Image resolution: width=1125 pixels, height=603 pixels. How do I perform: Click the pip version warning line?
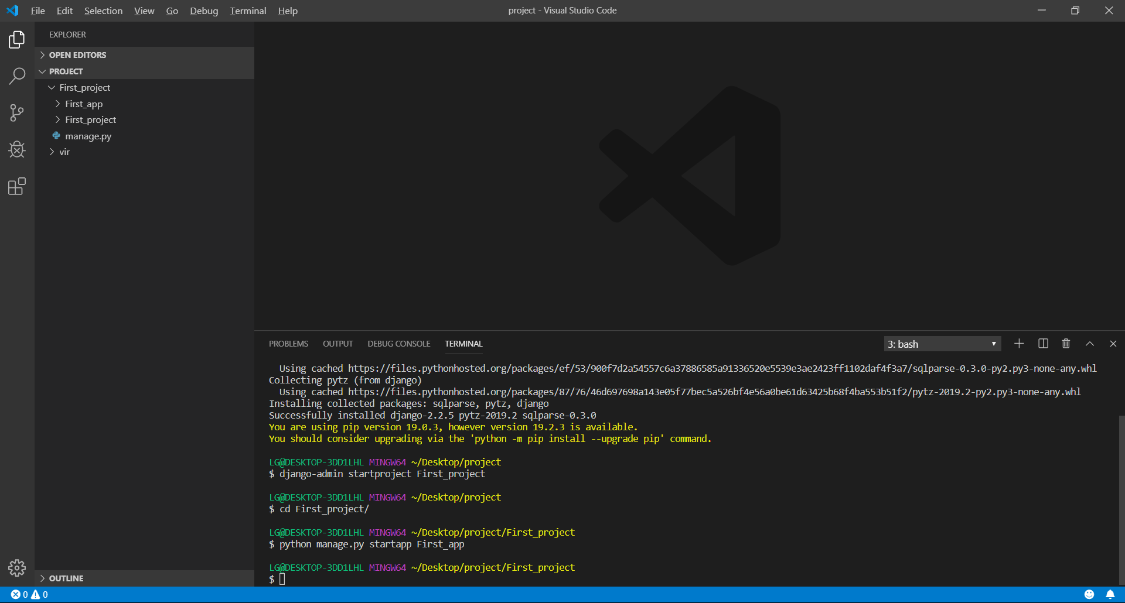453,427
